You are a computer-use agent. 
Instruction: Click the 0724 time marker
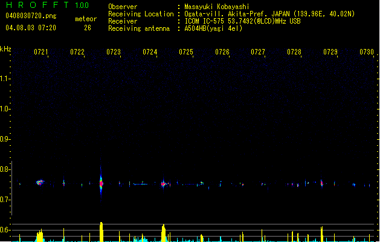pos(150,52)
